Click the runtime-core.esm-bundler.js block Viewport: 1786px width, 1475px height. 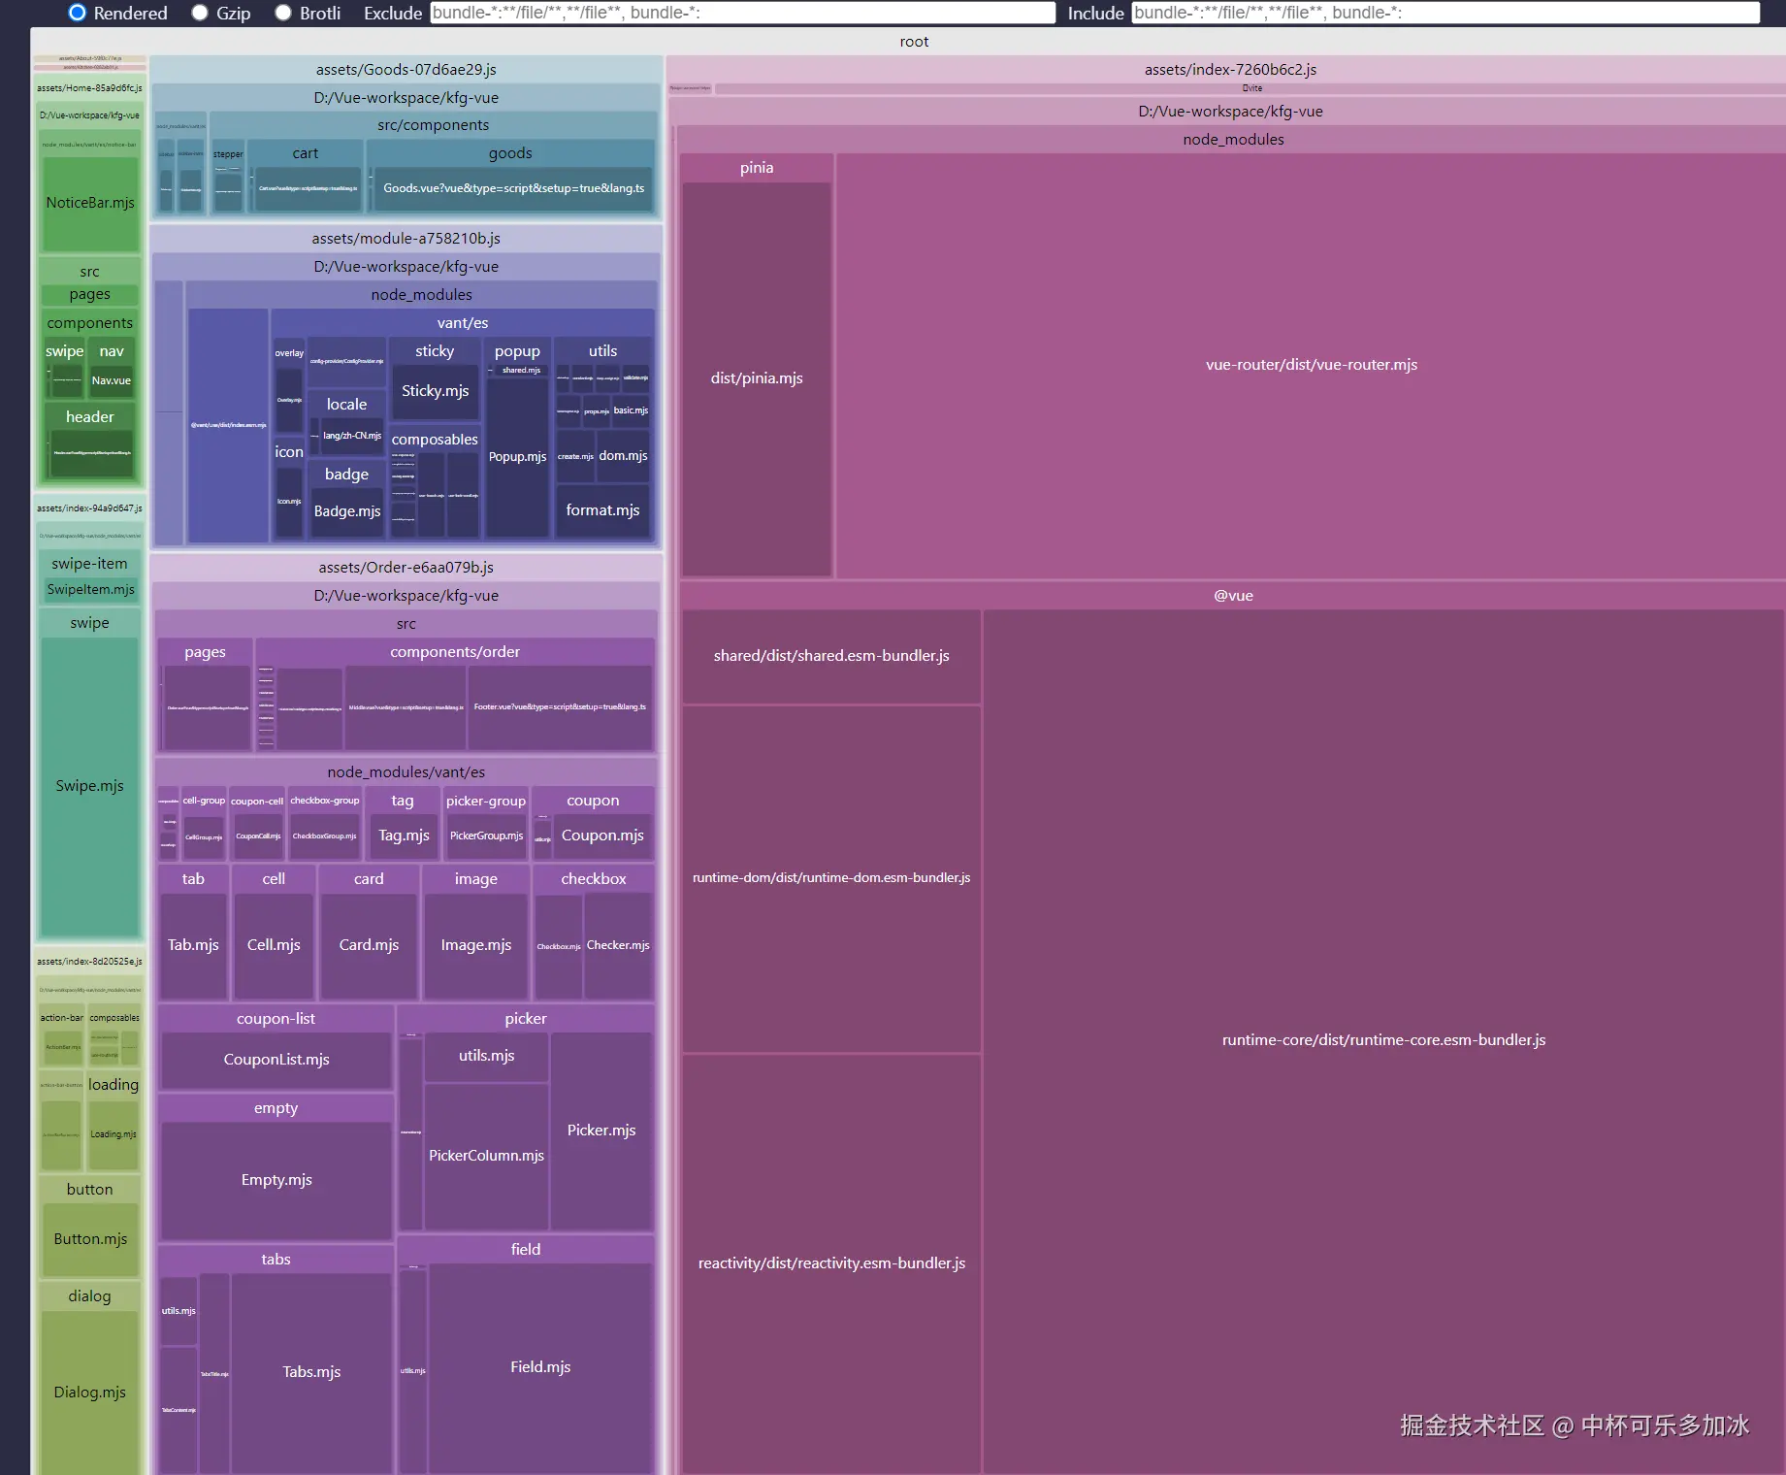click(1383, 1040)
